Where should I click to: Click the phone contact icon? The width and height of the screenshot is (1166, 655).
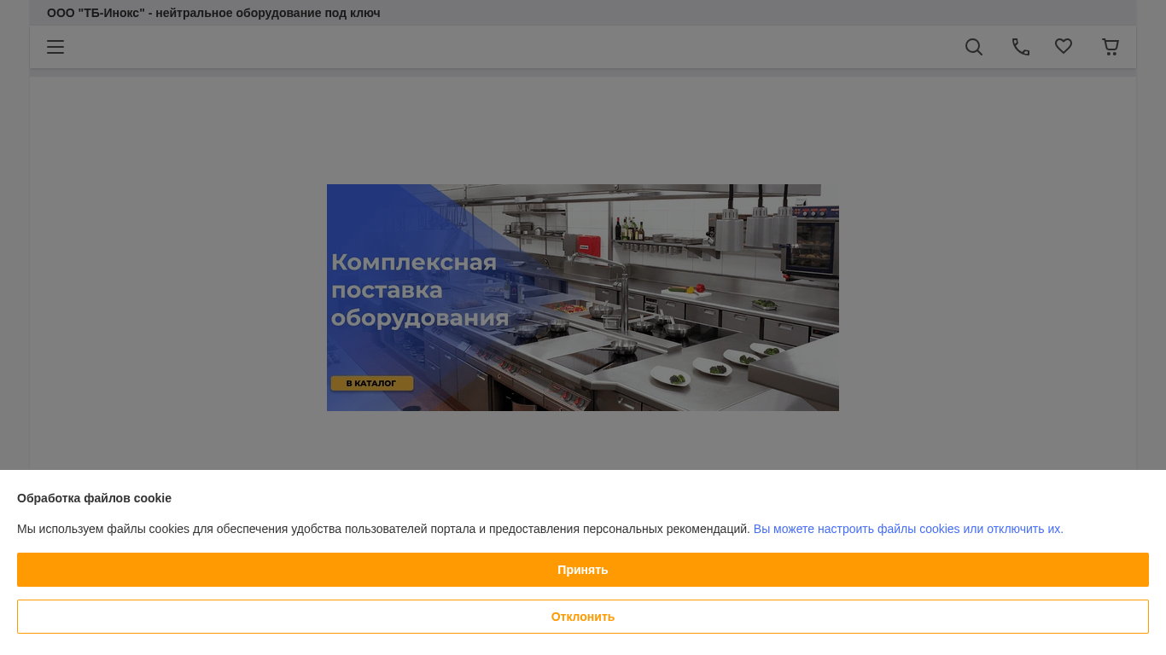(x=1021, y=47)
